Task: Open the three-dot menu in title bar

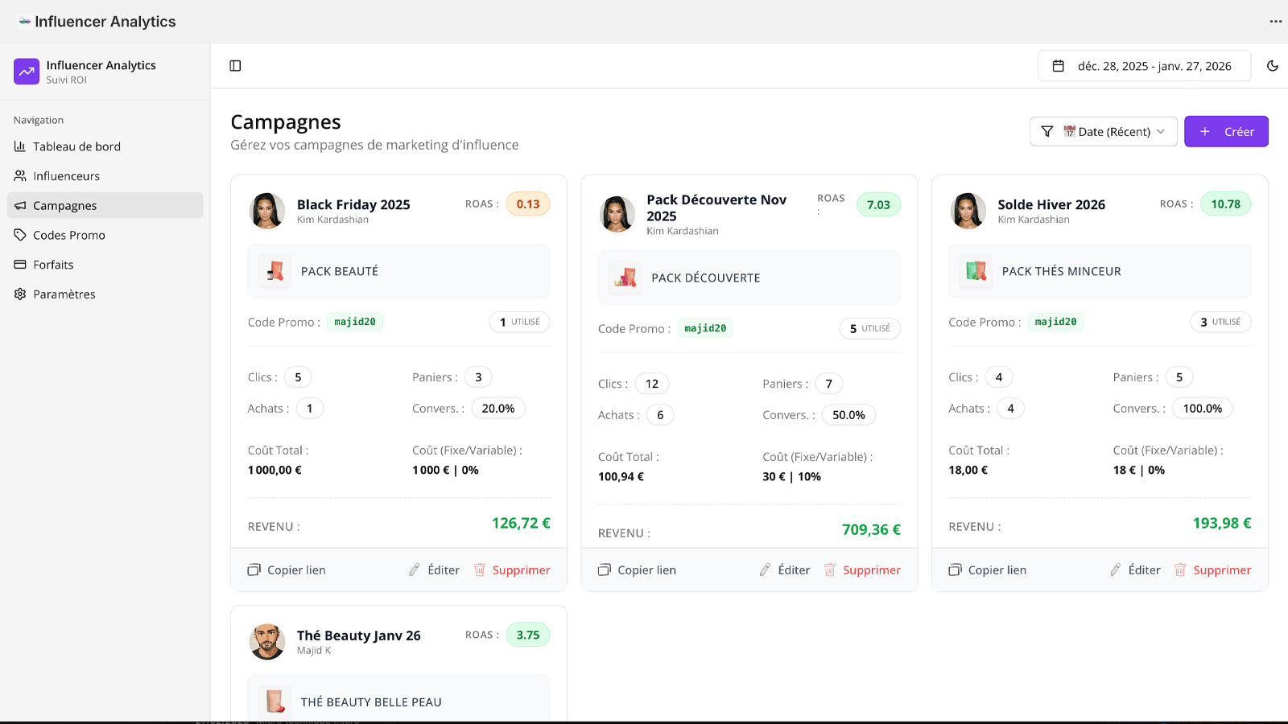Action: coord(1275,22)
